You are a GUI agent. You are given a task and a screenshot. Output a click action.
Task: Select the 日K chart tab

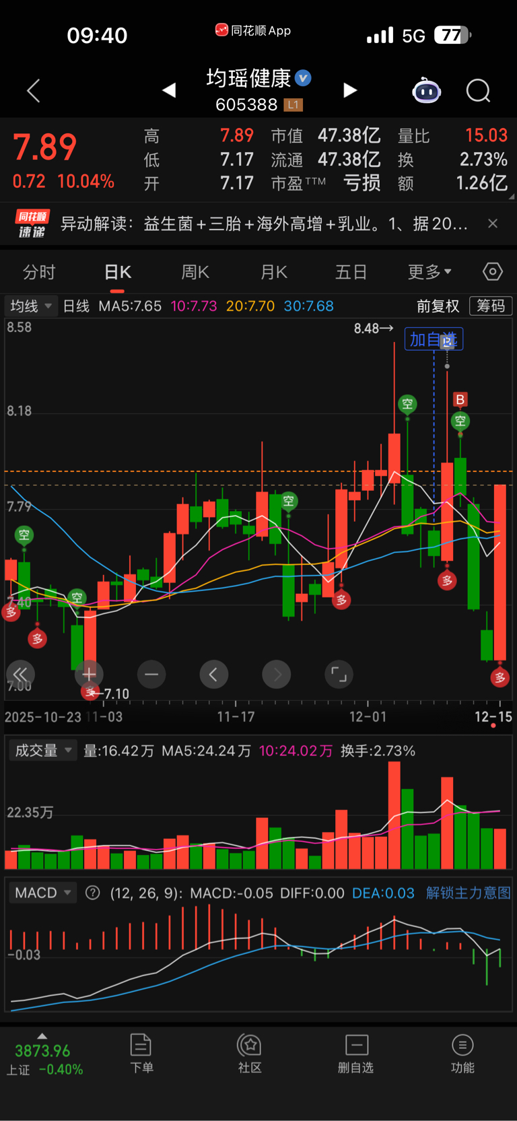(117, 272)
